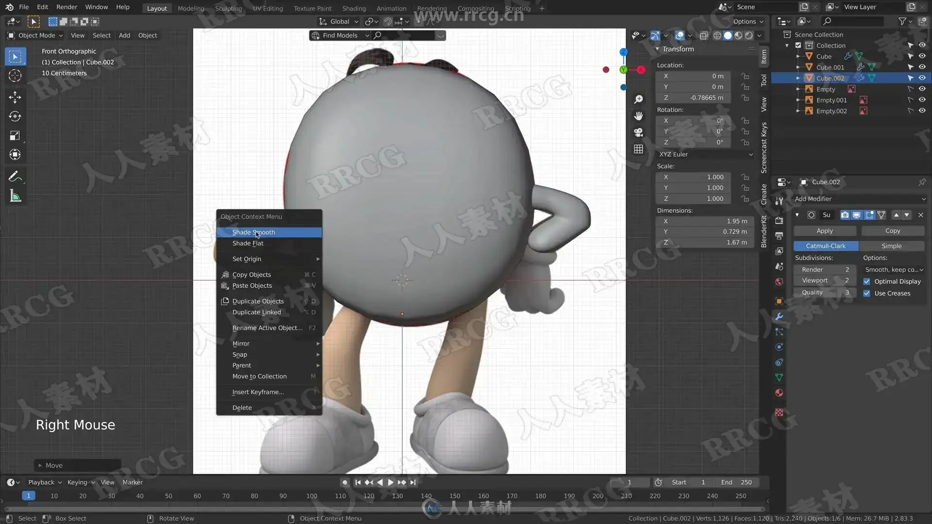Screen dimensions: 932x524
Task: Switch to the Sculpting workspace tab
Action: click(x=228, y=8)
